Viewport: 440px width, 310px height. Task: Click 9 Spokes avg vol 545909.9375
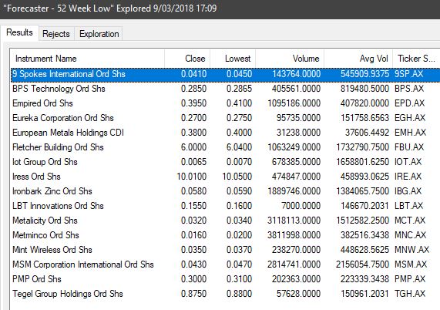click(x=365, y=74)
